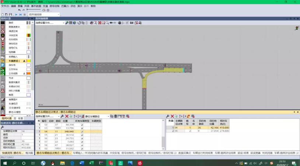Screen dimensions: 300x166
Task: Click the rotate/refresh circular arrow icon
Action: (79, 23)
